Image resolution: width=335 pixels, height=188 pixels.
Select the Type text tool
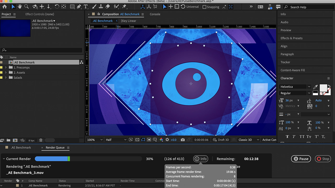tap(86, 7)
